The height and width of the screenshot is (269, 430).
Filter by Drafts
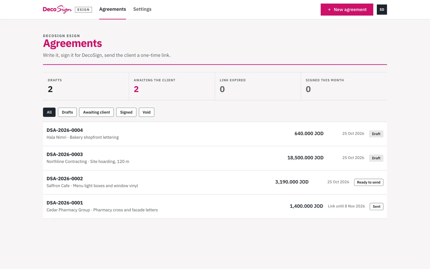point(67,112)
